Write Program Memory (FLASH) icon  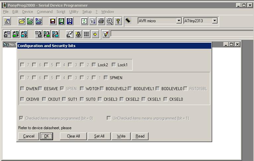click(x=47, y=34)
